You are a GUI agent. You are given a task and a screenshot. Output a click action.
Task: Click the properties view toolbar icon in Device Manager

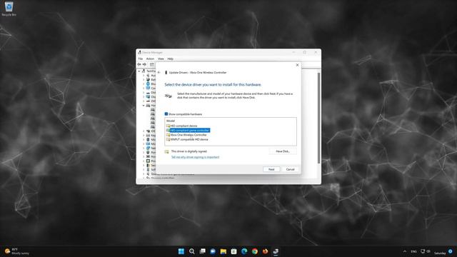pyautogui.click(x=152, y=64)
